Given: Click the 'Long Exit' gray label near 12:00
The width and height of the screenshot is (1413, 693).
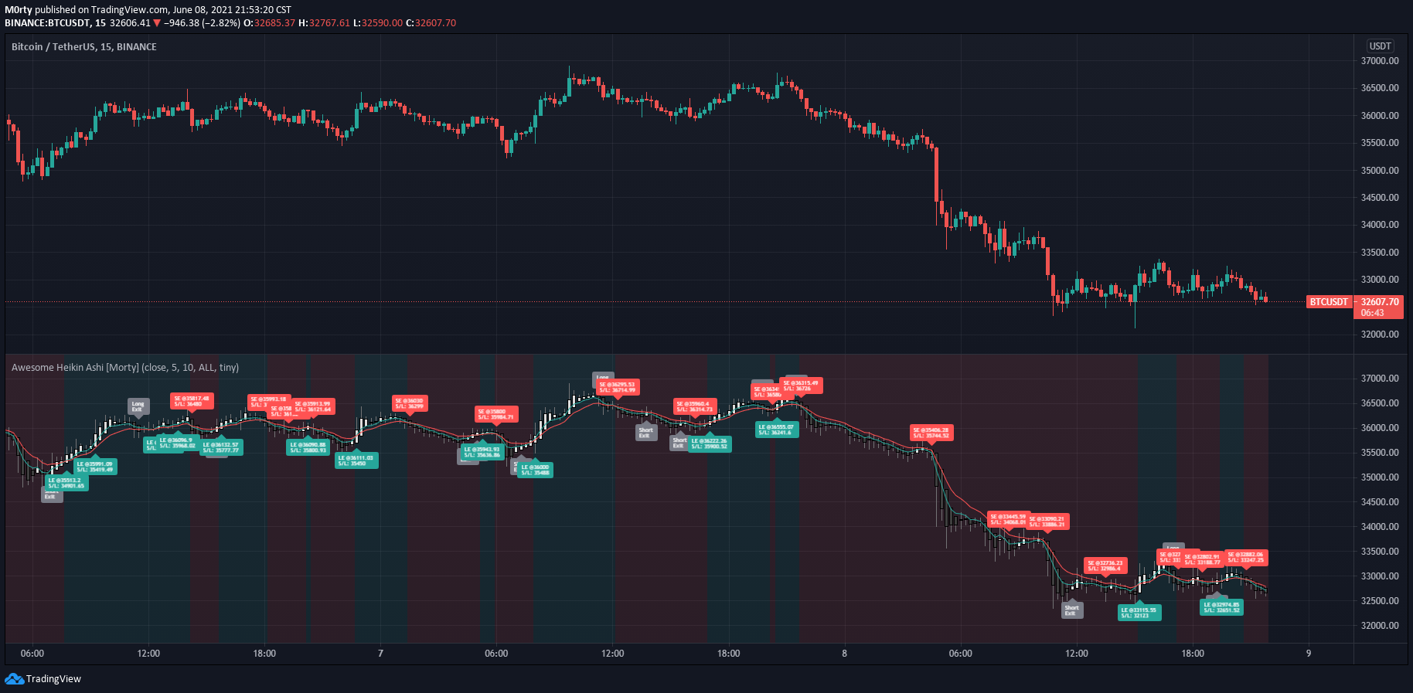Looking at the screenshot, I should (x=138, y=406).
